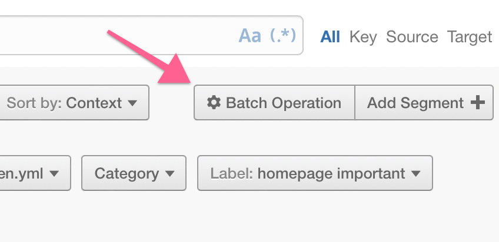Click the plus icon on Add Segment

coord(478,103)
